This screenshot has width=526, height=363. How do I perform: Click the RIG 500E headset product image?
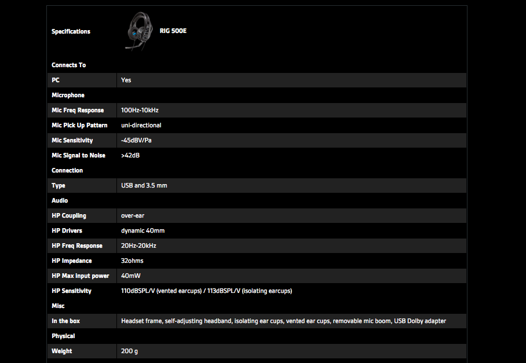tap(140, 31)
